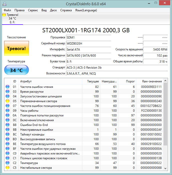Viewport: 172px width, 175px height.
Task: Click raw value FCC50000013E
Action: point(151,110)
